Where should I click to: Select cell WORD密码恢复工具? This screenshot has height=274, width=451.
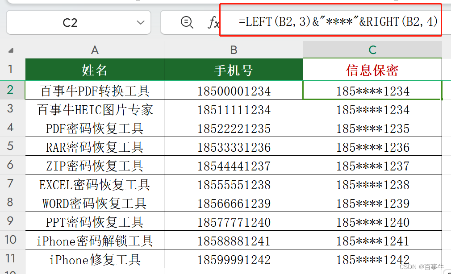pos(95,203)
